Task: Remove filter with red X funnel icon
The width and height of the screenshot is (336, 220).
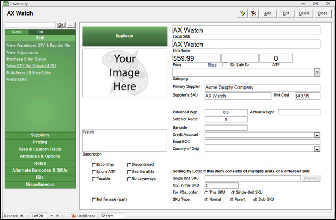Action: tap(253, 13)
